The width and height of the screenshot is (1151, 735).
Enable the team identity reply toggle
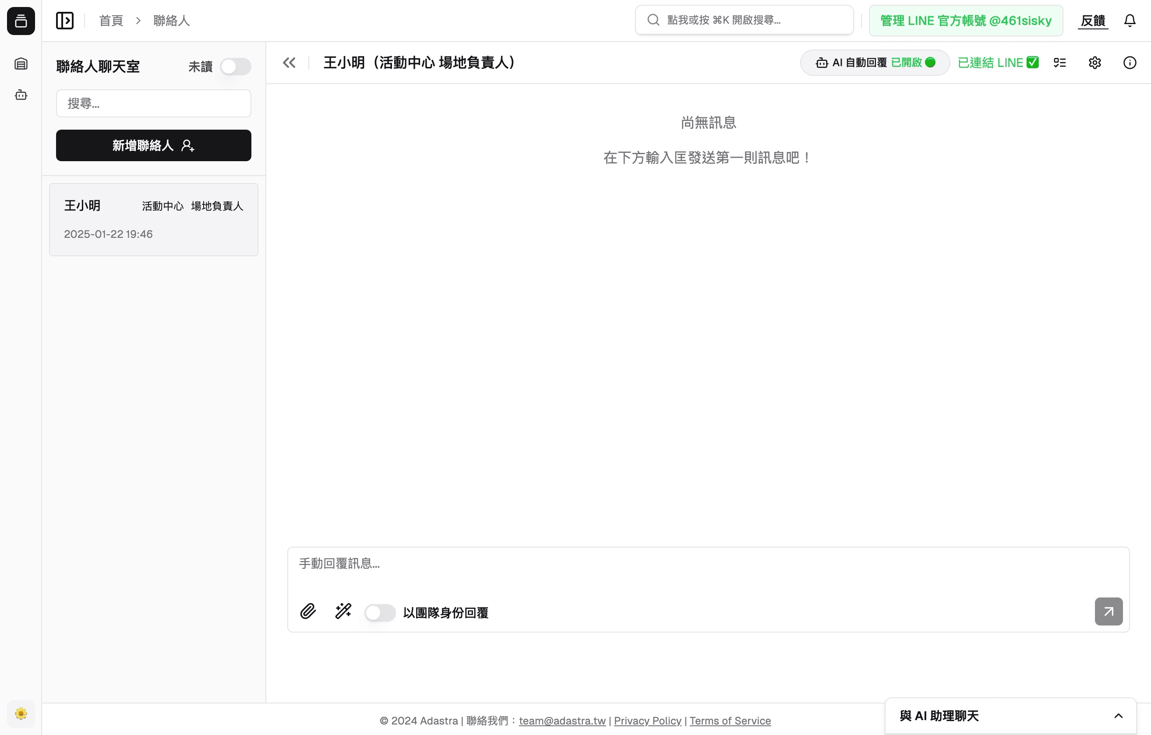point(380,611)
